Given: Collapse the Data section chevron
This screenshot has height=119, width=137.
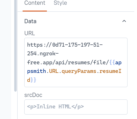Looking at the screenshot, I should [x=124, y=21].
